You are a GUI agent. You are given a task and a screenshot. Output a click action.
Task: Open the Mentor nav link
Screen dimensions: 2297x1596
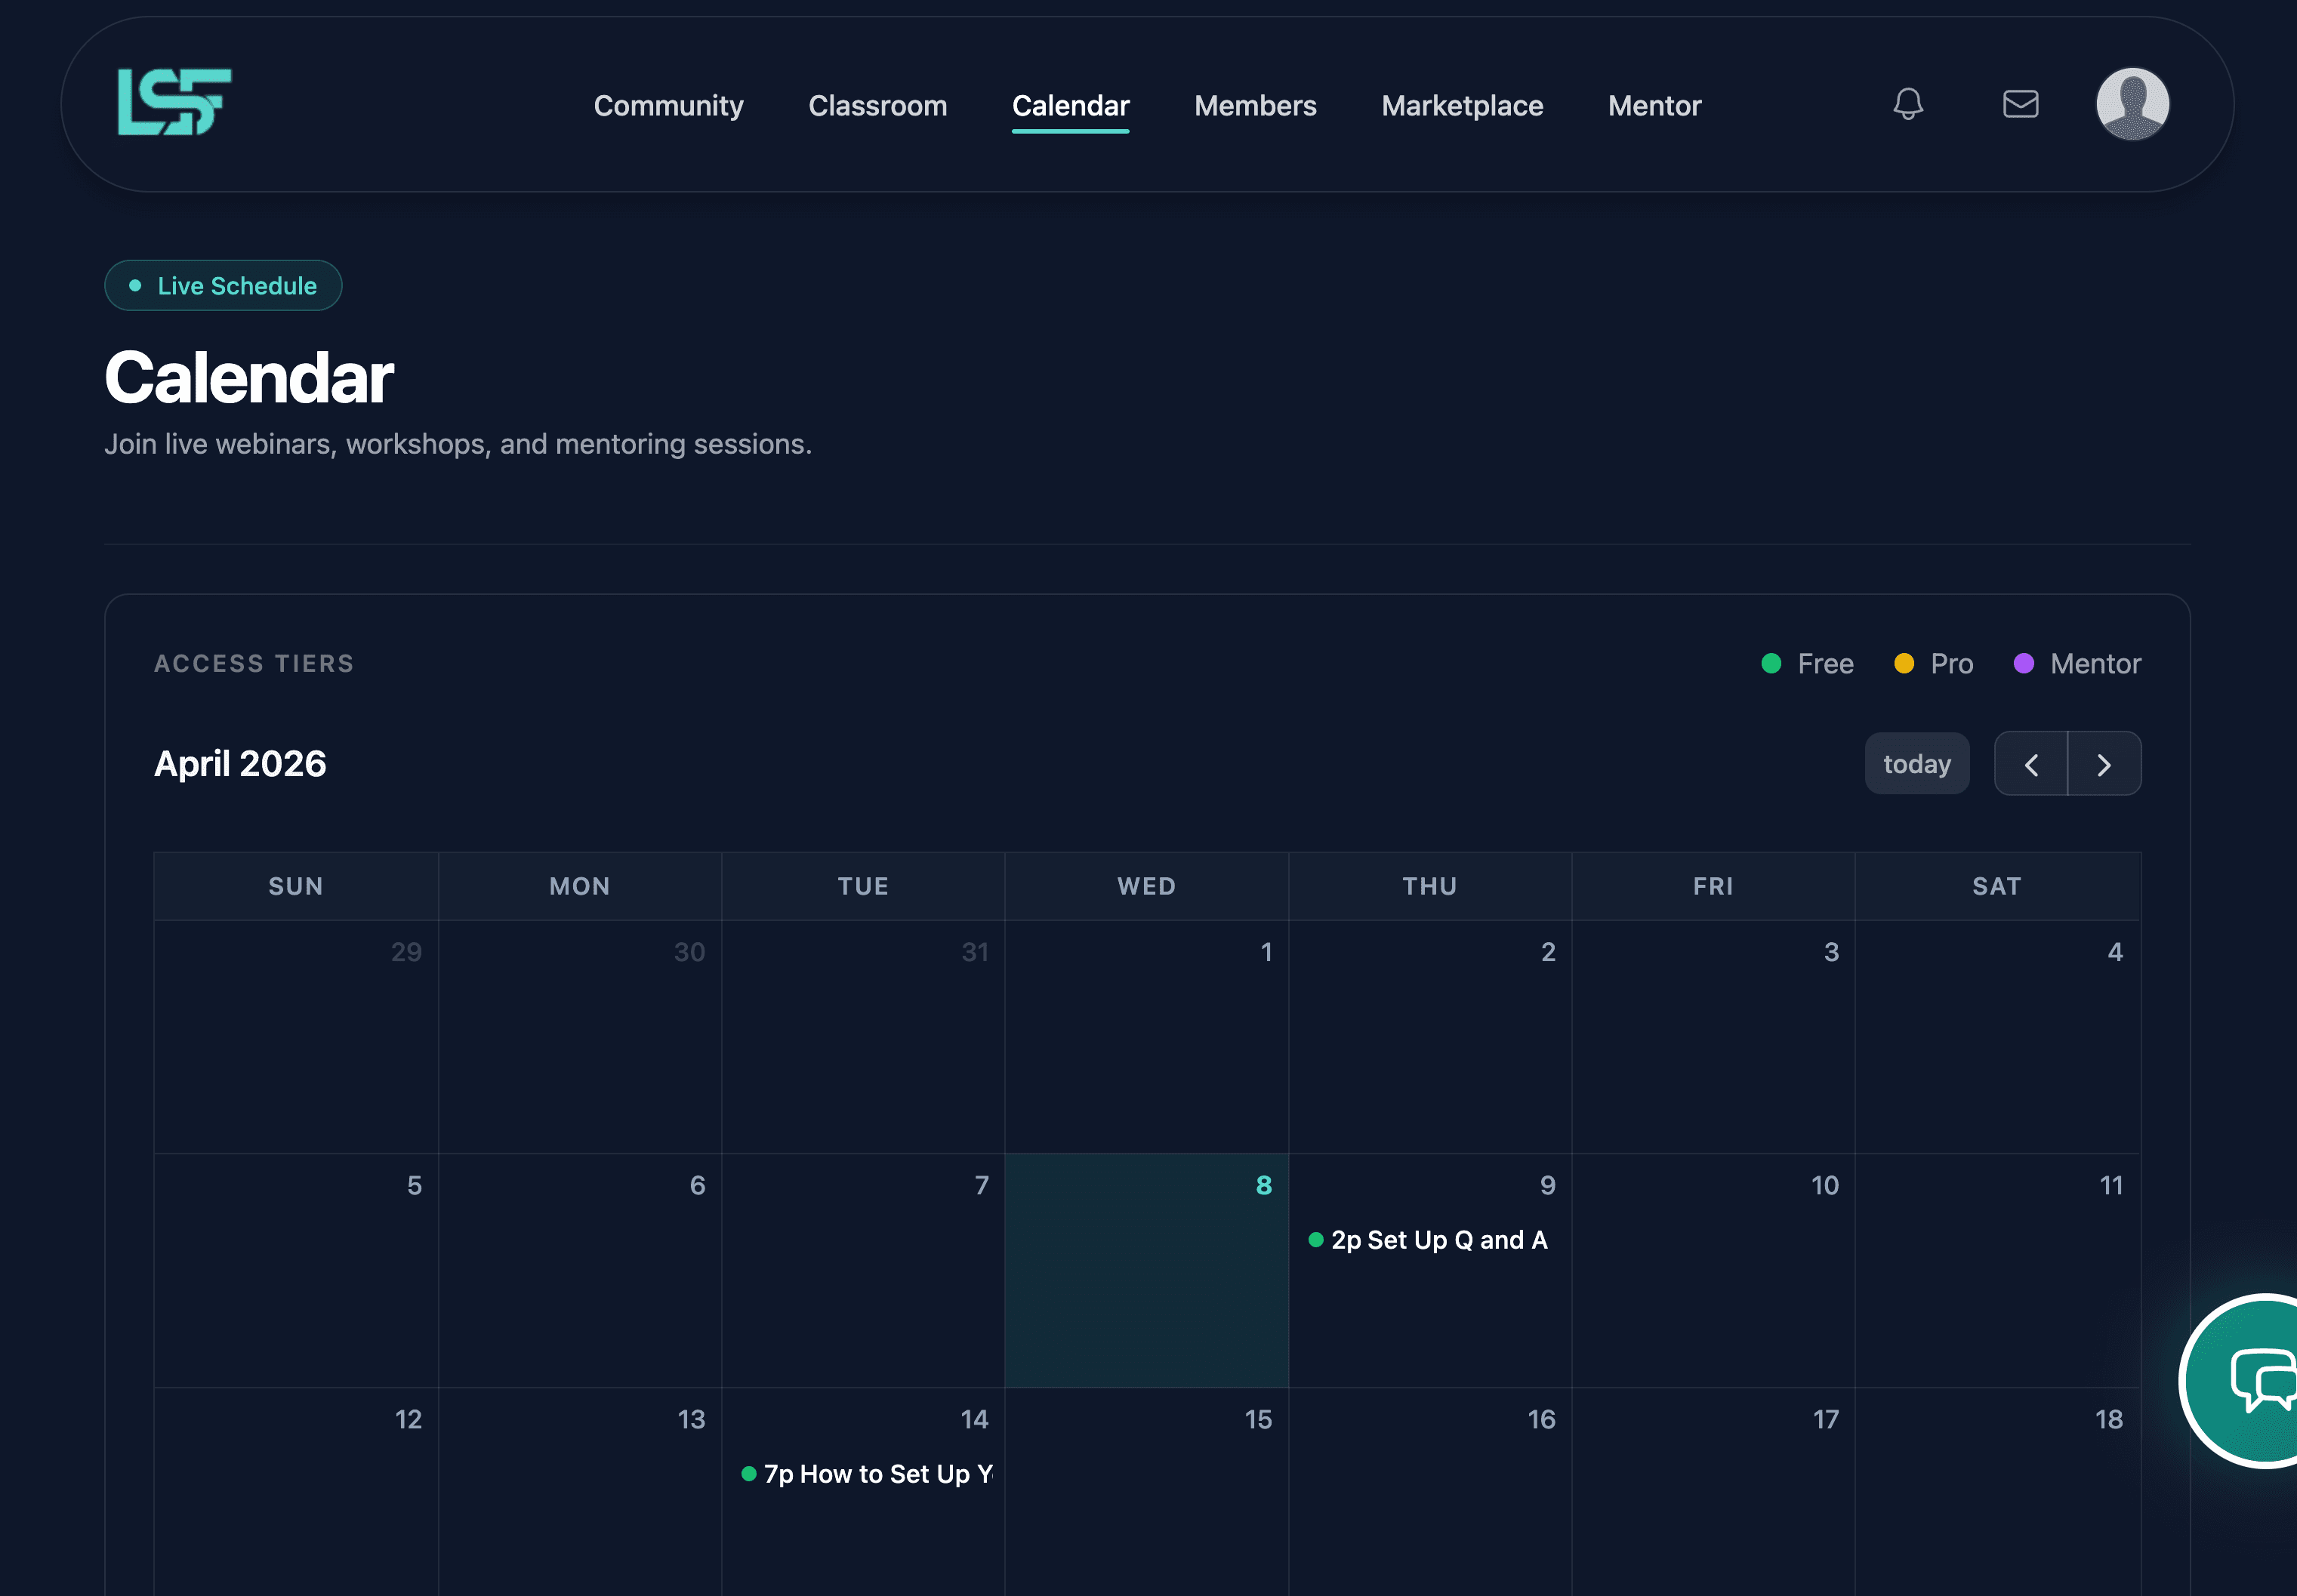pos(1654,106)
